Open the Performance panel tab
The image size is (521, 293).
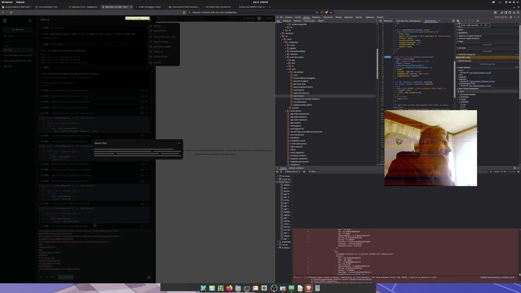(328, 17)
